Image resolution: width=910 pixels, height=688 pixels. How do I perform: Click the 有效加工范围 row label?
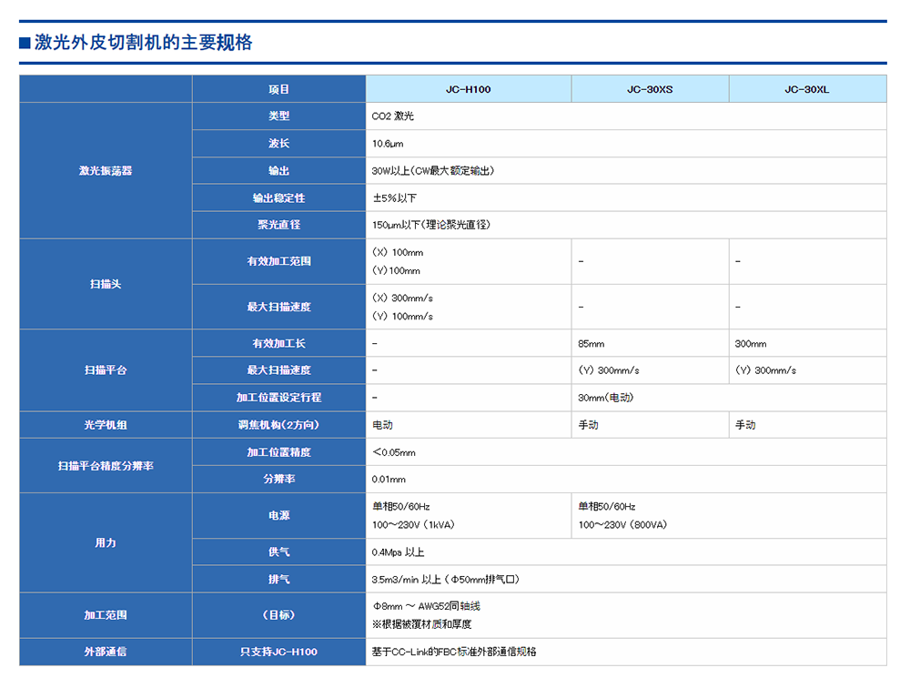(x=278, y=261)
